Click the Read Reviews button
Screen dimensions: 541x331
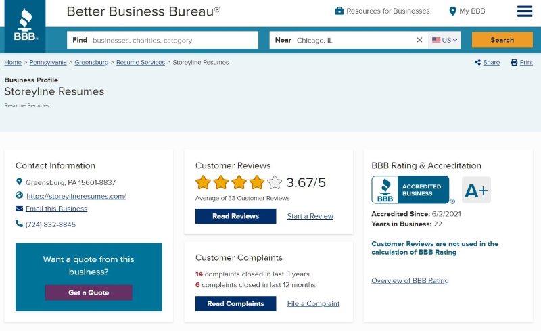pos(235,216)
